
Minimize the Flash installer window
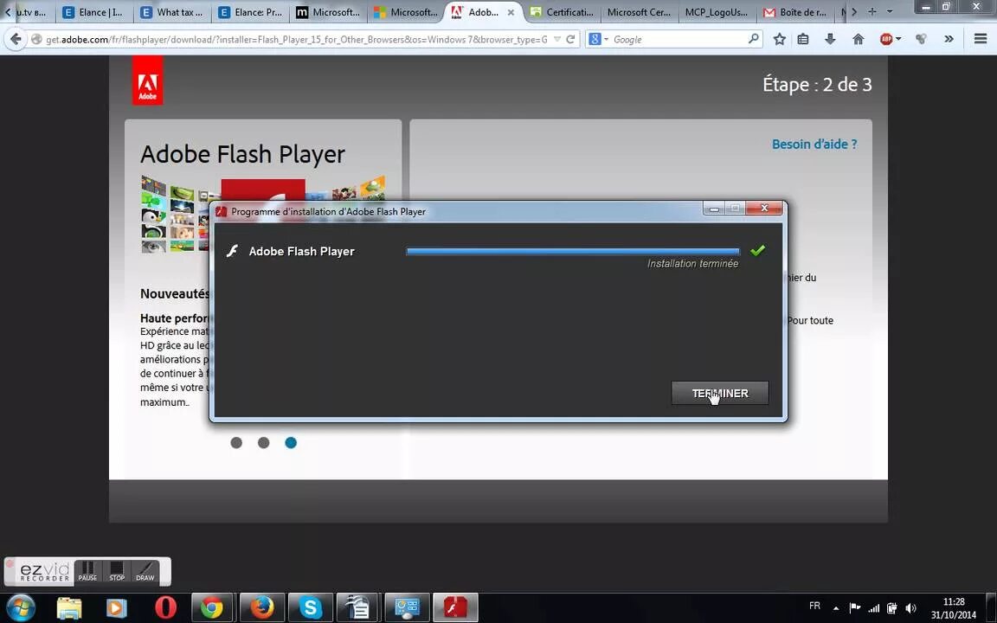coord(714,208)
